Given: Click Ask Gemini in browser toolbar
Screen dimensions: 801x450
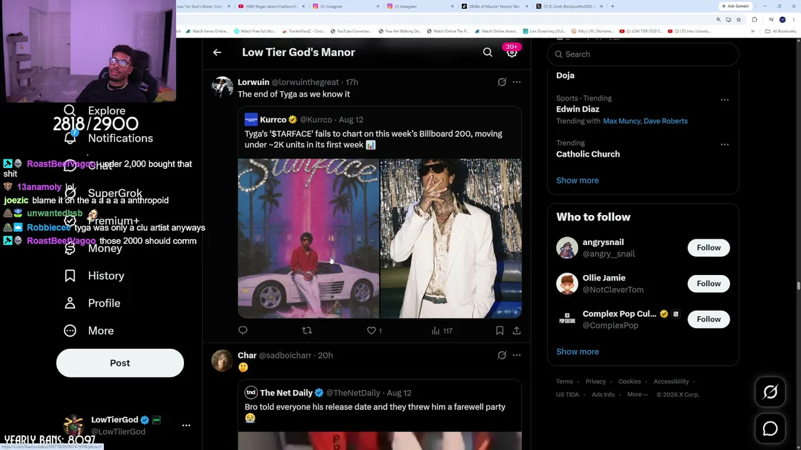Looking at the screenshot, I should (735, 6).
